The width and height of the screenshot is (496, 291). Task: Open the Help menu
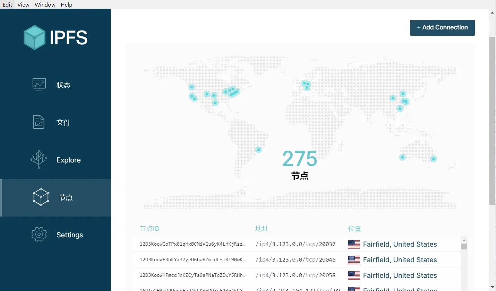tap(67, 5)
